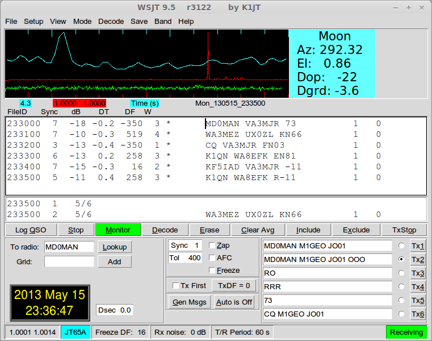
Task: Open the Help menu
Action: (x=186, y=22)
